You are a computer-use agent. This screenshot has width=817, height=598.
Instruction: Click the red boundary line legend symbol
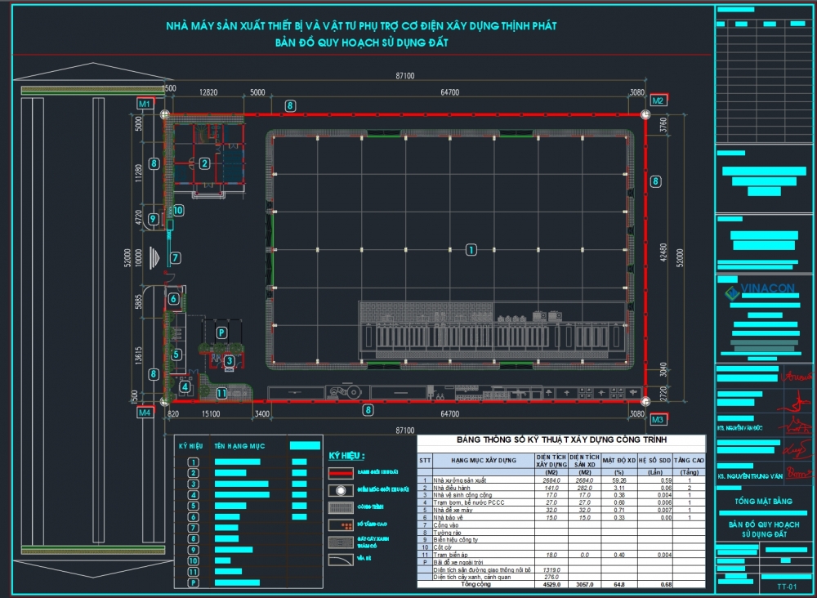click(x=341, y=472)
